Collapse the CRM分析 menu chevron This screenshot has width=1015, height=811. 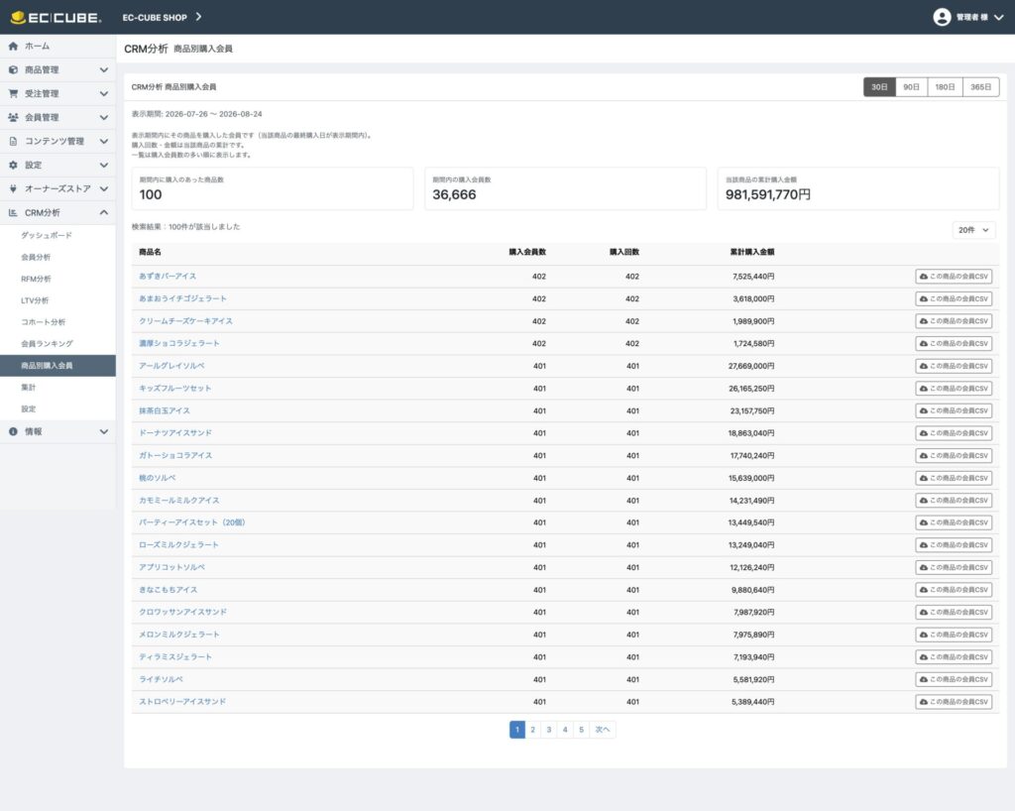(103, 212)
